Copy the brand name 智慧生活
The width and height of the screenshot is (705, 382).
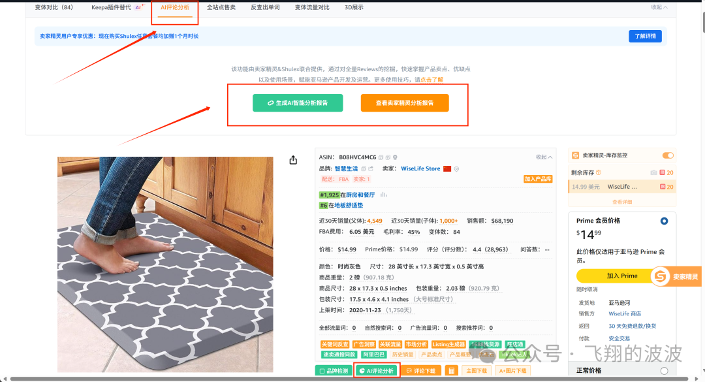(364, 168)
